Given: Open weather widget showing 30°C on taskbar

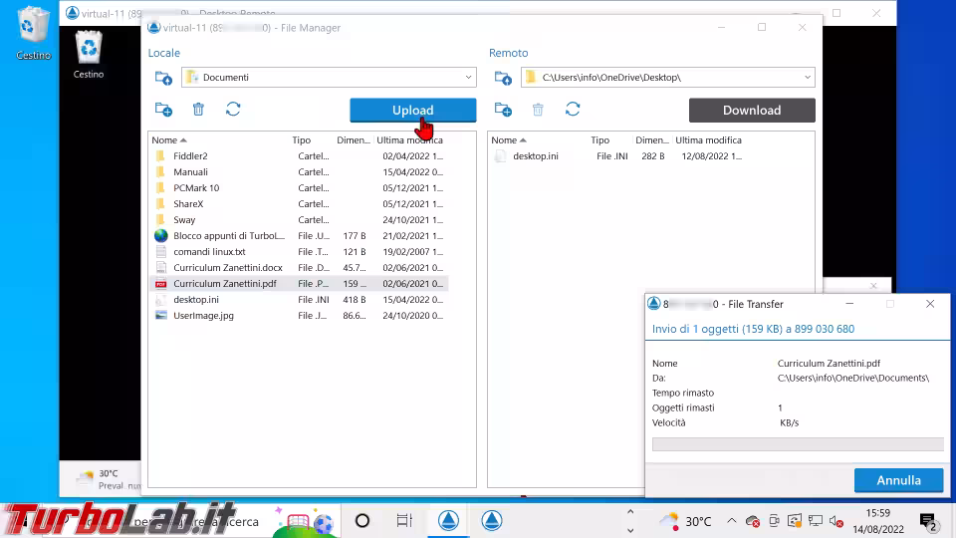Looking at the screenshot, I should tap(686, 521).
